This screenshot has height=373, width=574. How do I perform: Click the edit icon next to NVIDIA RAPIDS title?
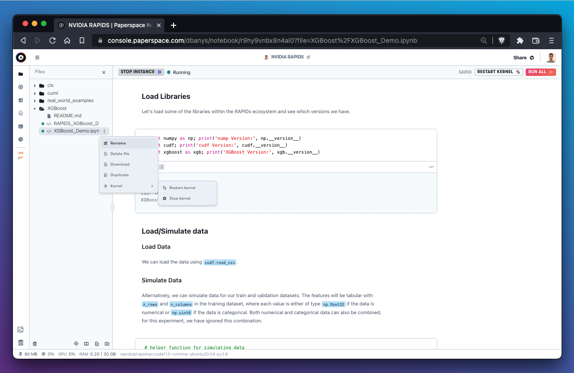(x=308, y=57)
